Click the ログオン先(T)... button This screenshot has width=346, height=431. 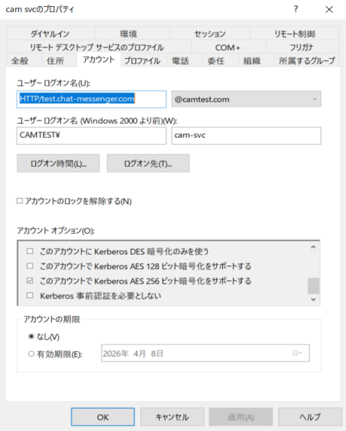[x=148, y=164]
